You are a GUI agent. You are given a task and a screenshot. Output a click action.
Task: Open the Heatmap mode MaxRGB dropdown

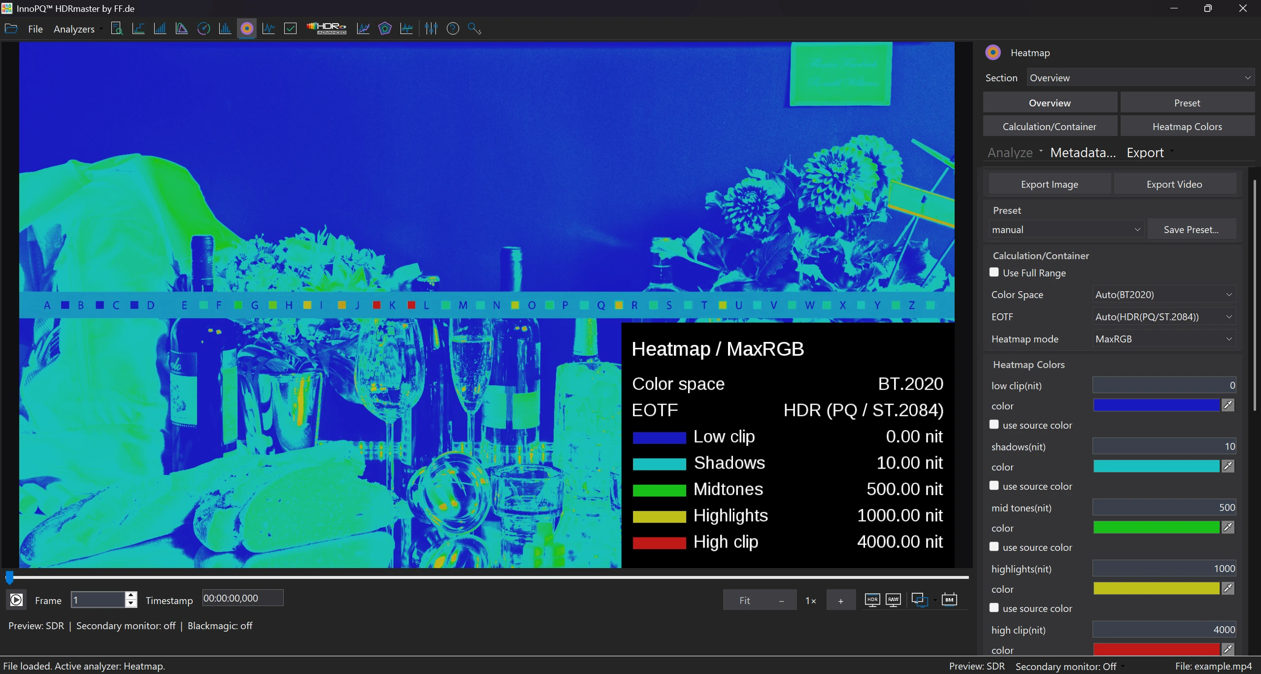tap(1164, 339)
